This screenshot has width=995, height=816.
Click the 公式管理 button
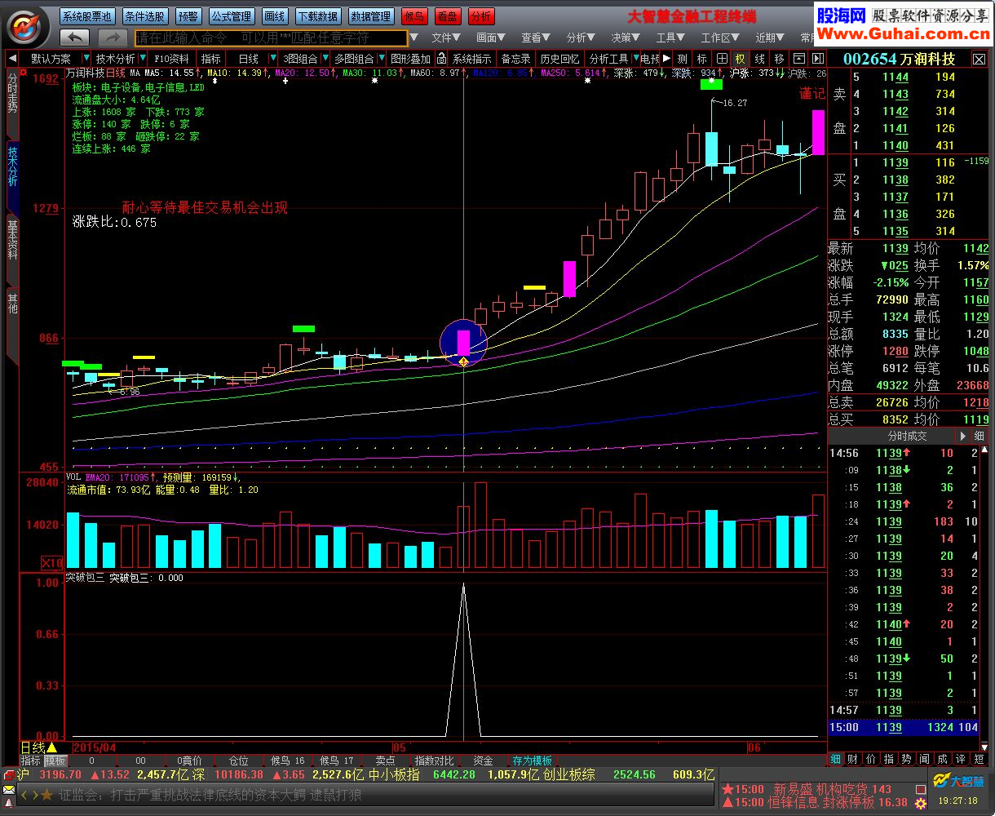coord(231,16)
